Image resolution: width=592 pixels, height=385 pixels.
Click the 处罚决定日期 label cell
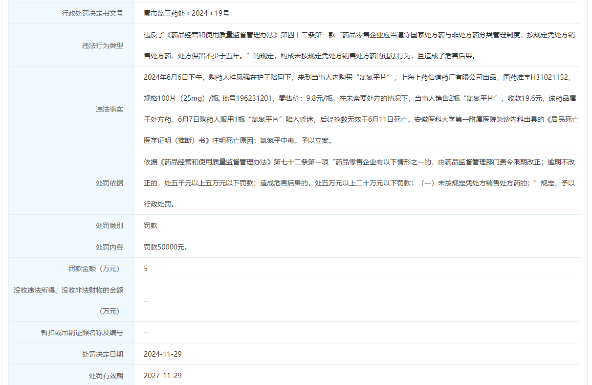click(71, 354)
